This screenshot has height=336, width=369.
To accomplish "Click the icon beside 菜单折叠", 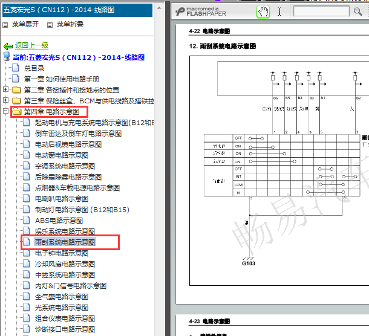I will 50,25.
